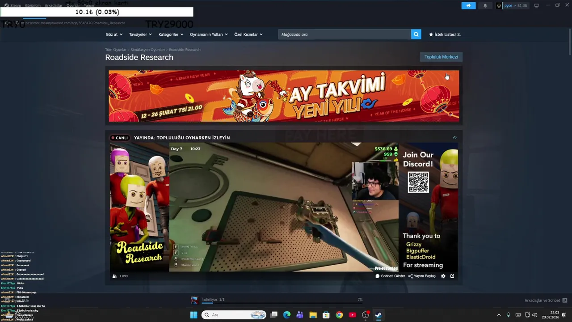Follow the Roadside Research breadcrumb link
Image resolution: width=572 pixels, height=322 pixels.
(185, 50)
